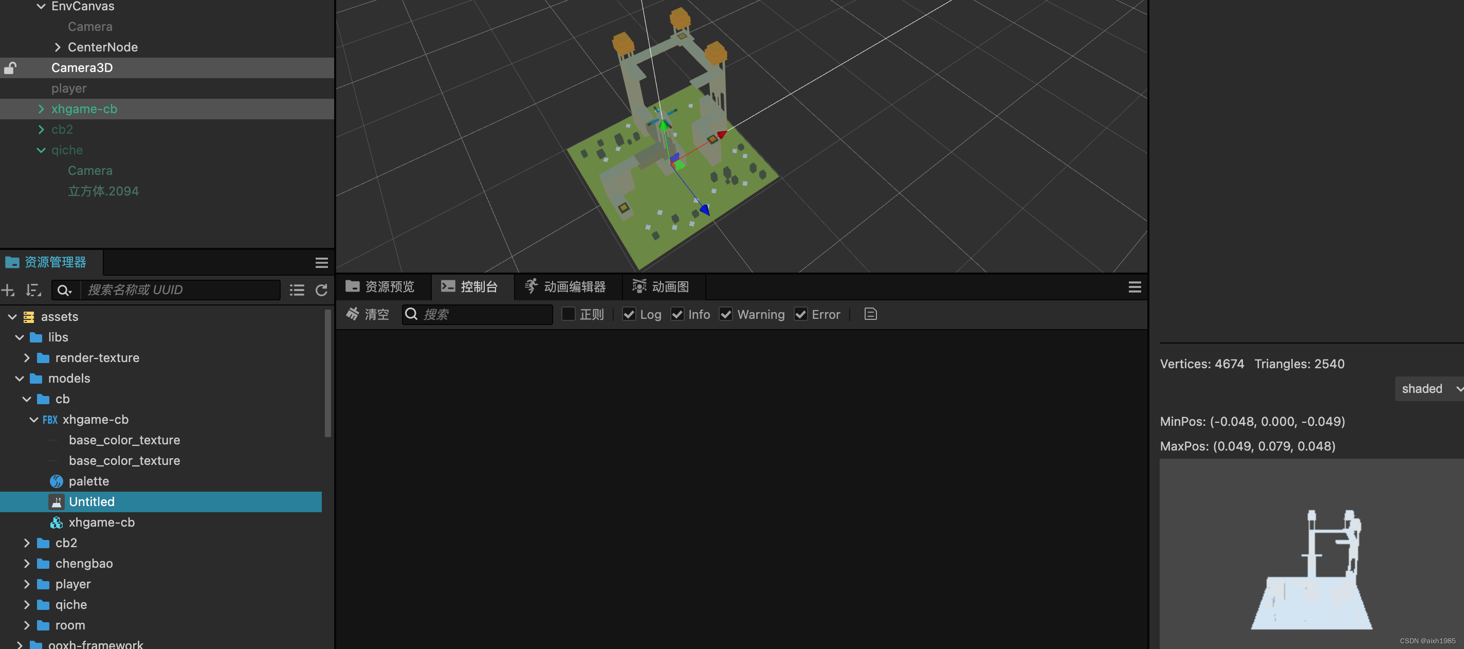
Task: Toggle the Warning filter checkbox
Action: pos(726,314)
